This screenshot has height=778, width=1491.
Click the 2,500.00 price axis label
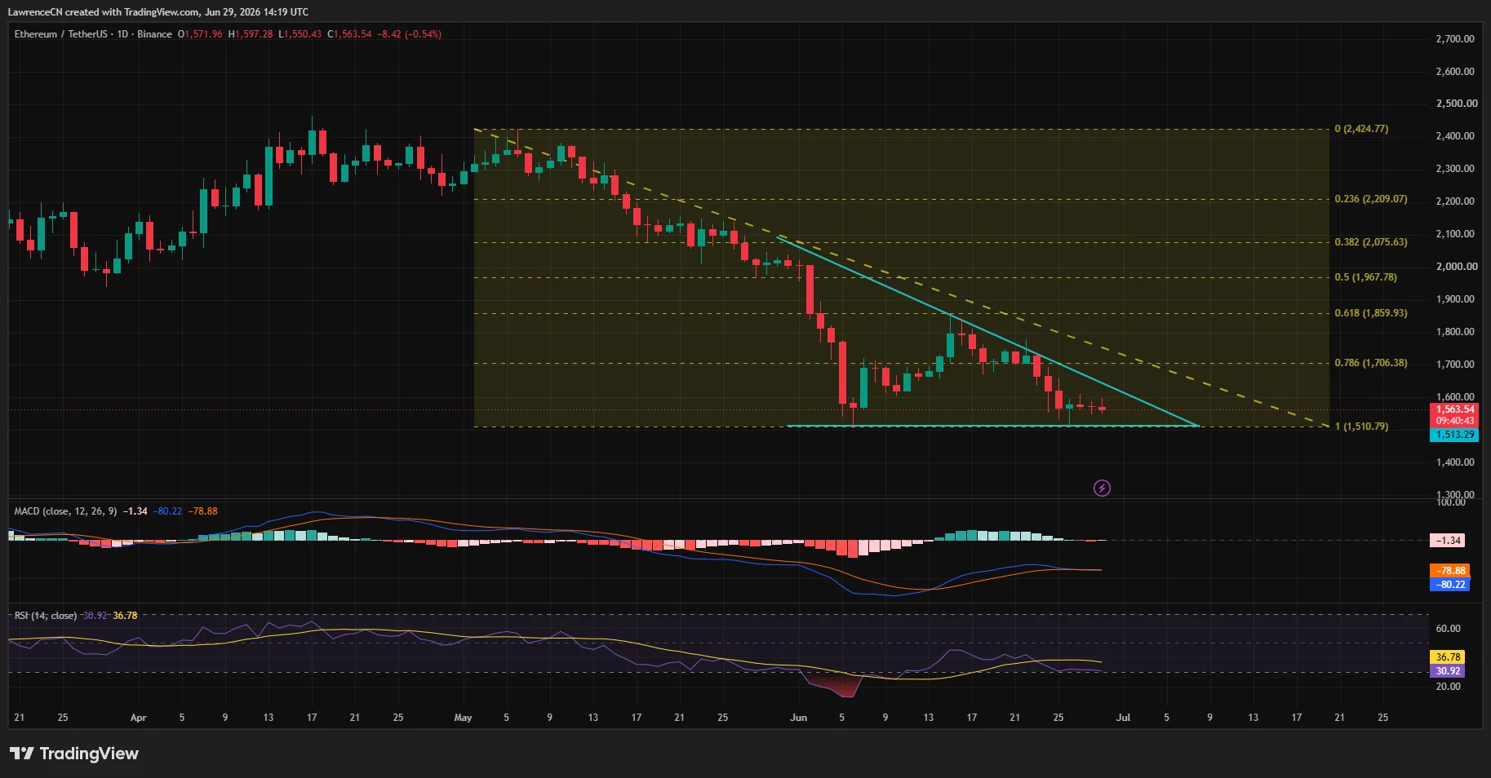tap(1455, 104)
